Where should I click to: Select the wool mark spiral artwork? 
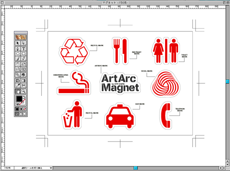pos(166,84)
